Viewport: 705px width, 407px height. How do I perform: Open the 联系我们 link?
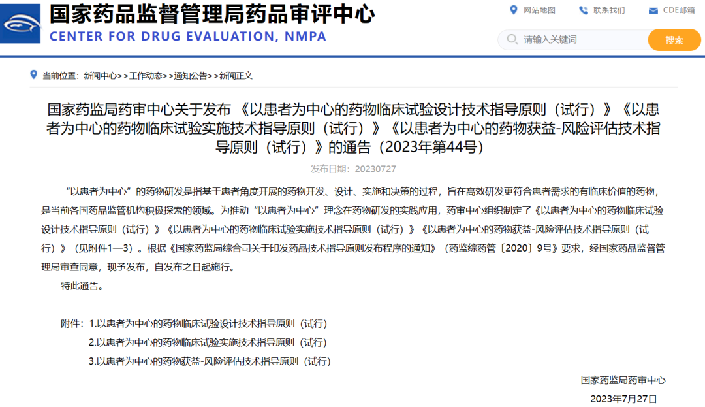click(x=609, y=10)
